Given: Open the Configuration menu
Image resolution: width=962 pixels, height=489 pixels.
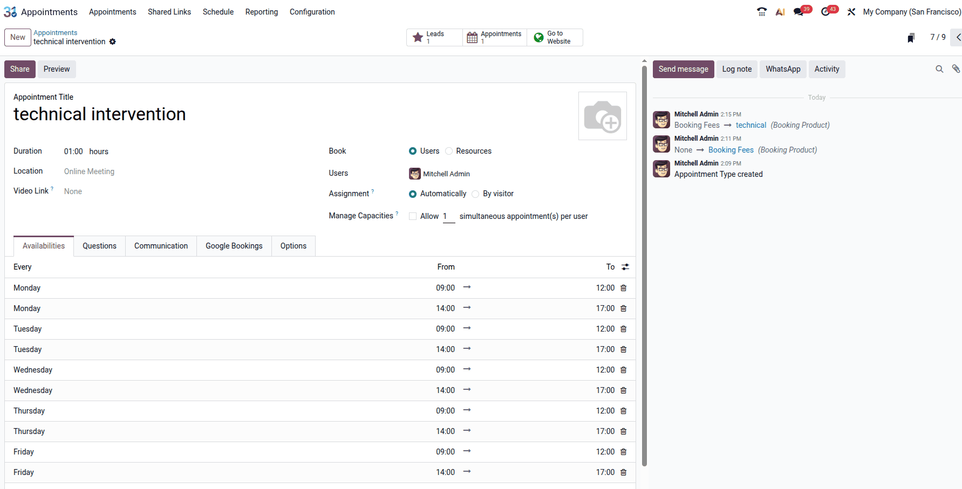Looking at the screenshot, I should (312, 12).
